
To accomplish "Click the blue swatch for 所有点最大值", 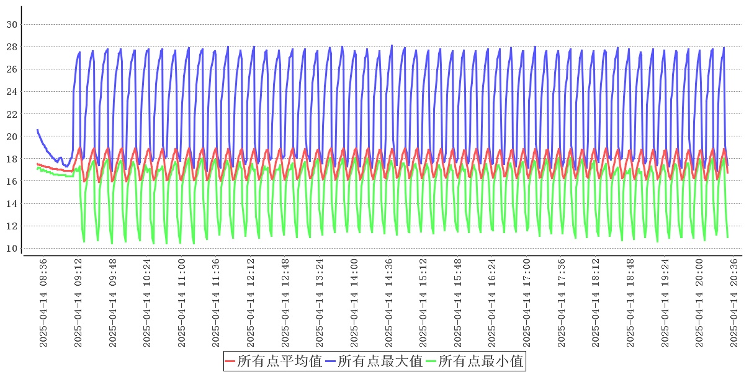I will pyautogui.click(x=331, y=361).
